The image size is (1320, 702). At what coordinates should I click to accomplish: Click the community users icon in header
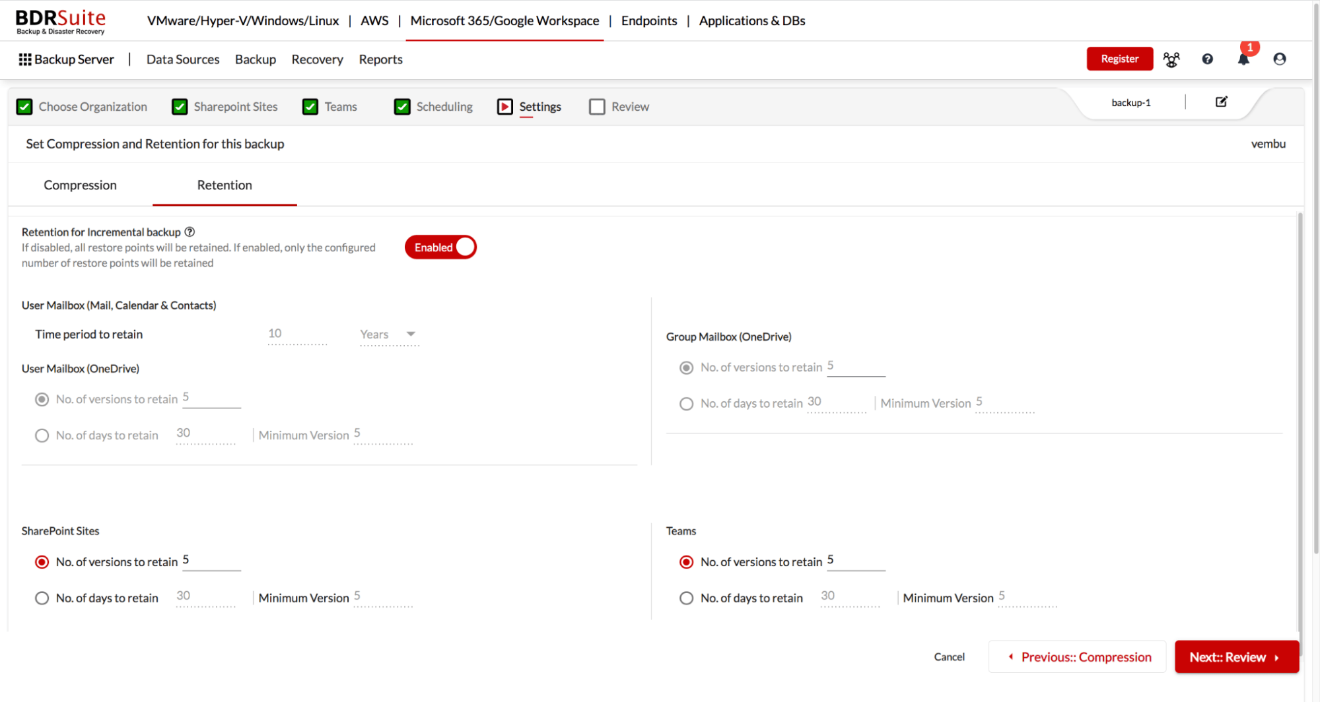pyautogui.click(x=1171, y=59)
